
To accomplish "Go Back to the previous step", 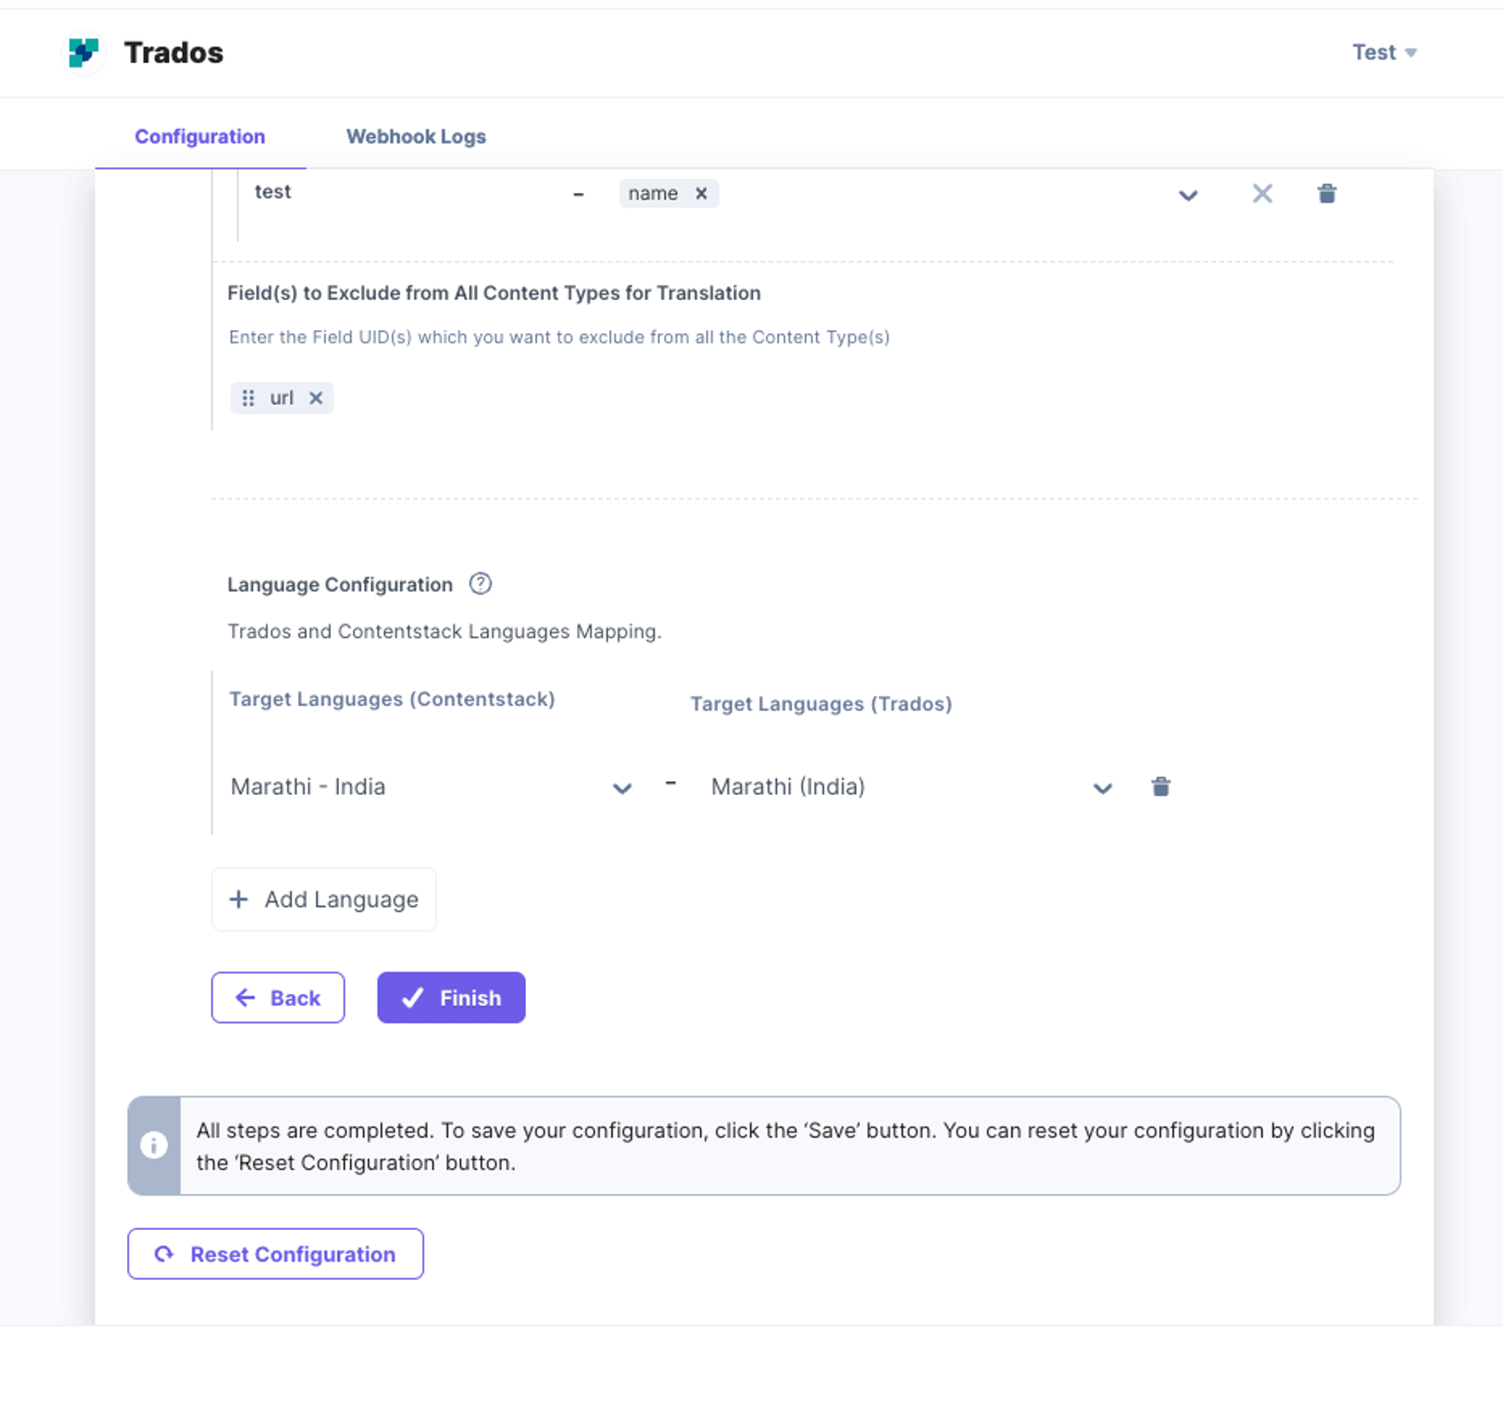I will (x=278, y=998).
